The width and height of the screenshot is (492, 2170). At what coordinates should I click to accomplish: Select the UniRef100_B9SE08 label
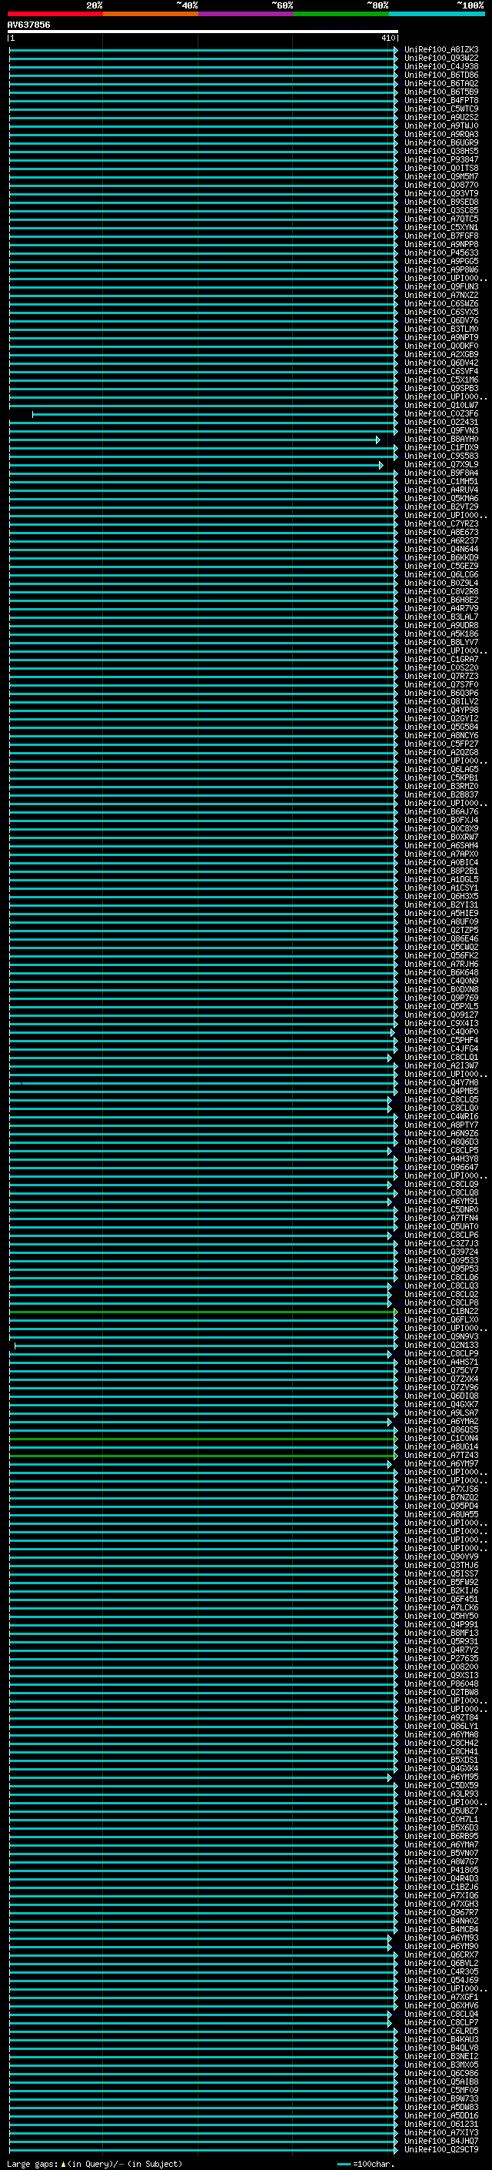coord(440,202)
